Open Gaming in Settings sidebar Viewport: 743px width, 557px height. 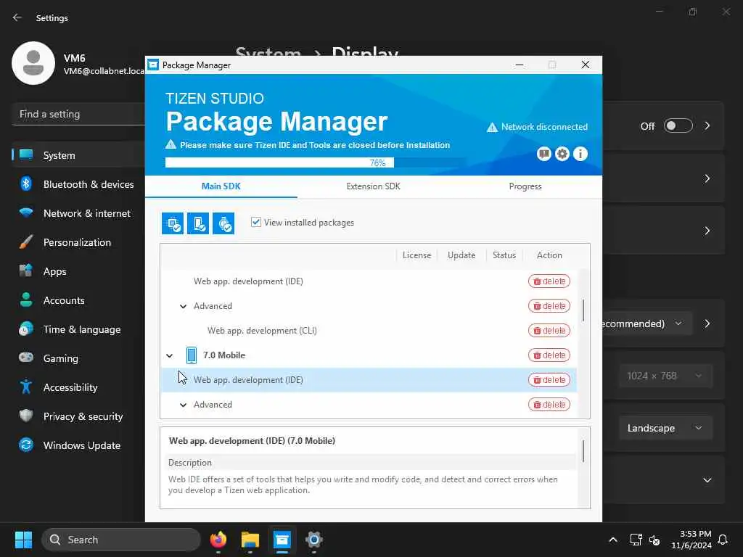[78, 358]
